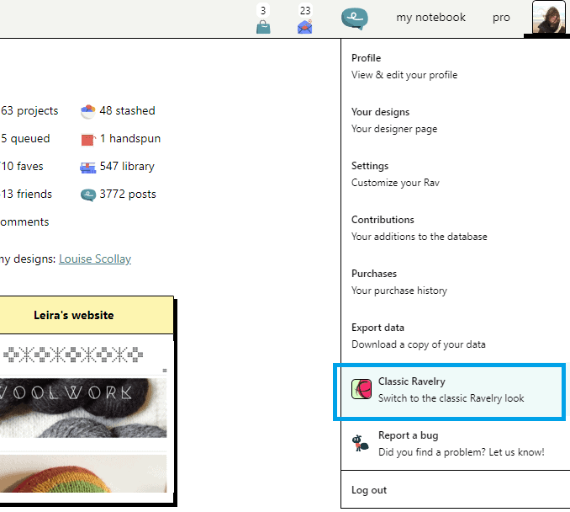Image resolution: width=570 pixels, height=512 pixels.
Task: Click the library books icon
Action: pos(87,167)
